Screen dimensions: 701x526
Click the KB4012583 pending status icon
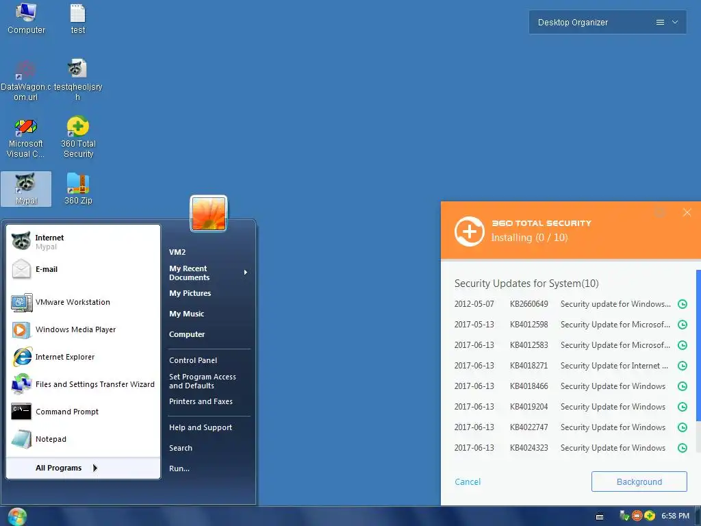(x=683, y=345)
